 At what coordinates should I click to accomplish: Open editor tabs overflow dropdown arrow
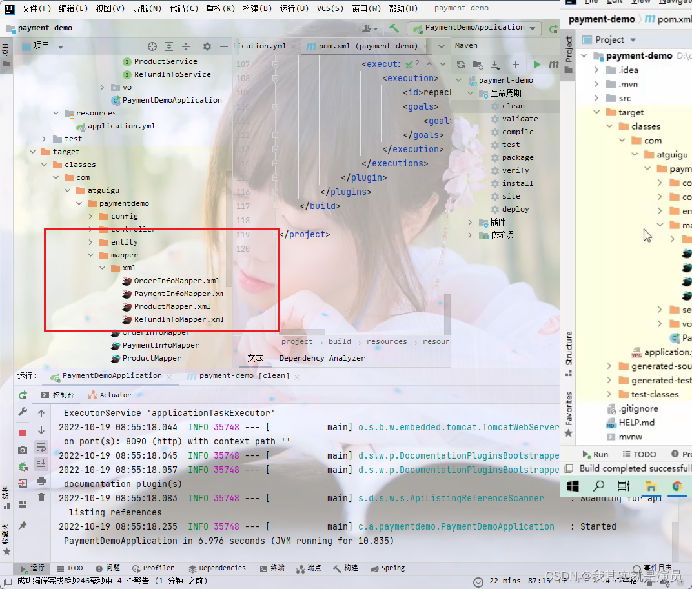point(442,46)
